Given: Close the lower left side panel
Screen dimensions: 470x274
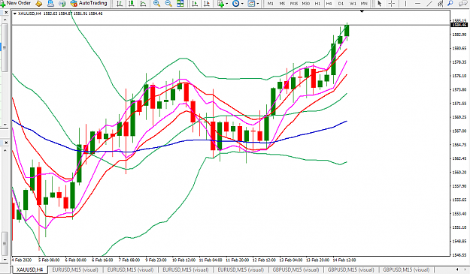Looking at the screenshot, I should point(5,143).
